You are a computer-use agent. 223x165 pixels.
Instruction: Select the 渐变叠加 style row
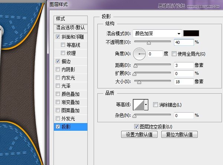pyautogui.click(x=71, y=102)
